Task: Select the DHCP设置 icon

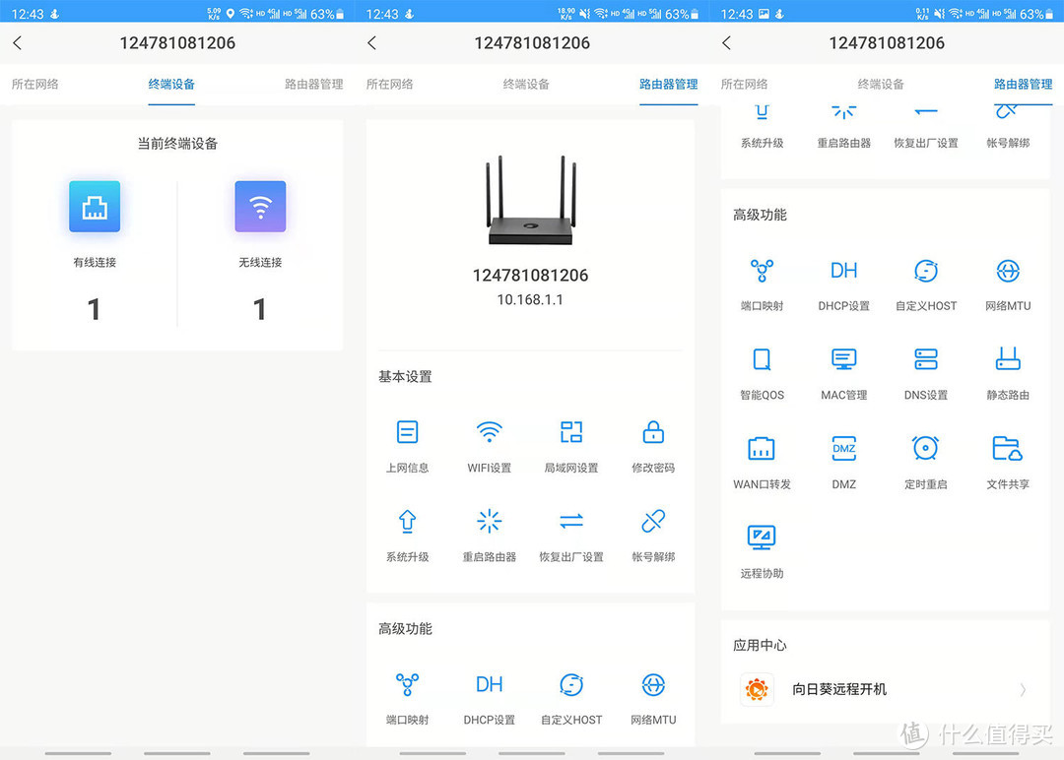Action: [843, 271]
